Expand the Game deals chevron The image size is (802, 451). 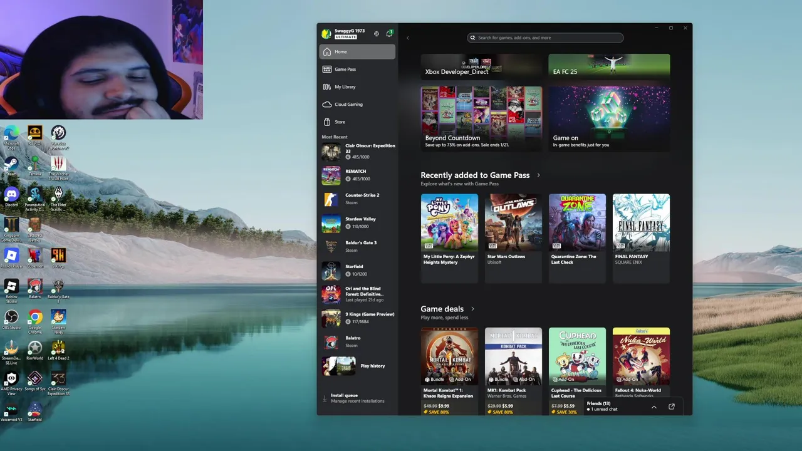(472, 309)
